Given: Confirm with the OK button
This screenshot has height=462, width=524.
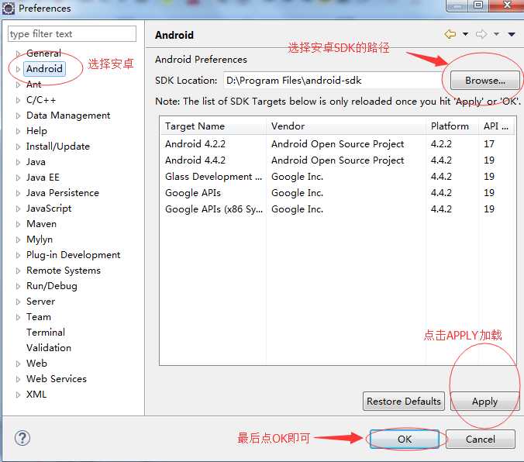Looking at the screenshot, I should (405, 439).
